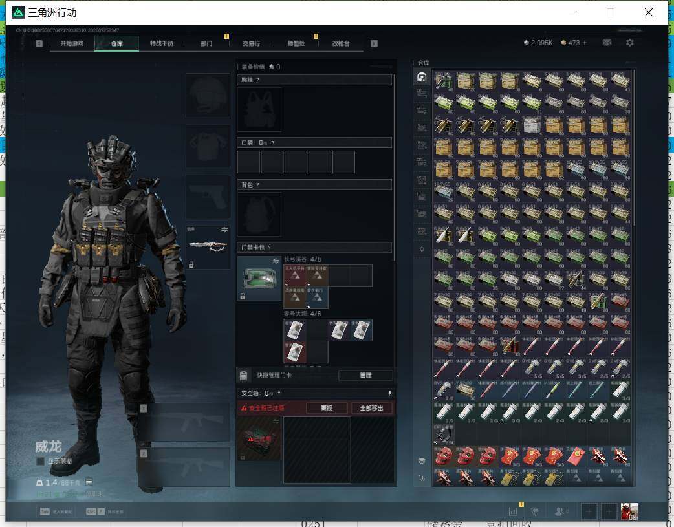
Task: Click the left tab-navigation key icon
Action: [x=39, y=43]
